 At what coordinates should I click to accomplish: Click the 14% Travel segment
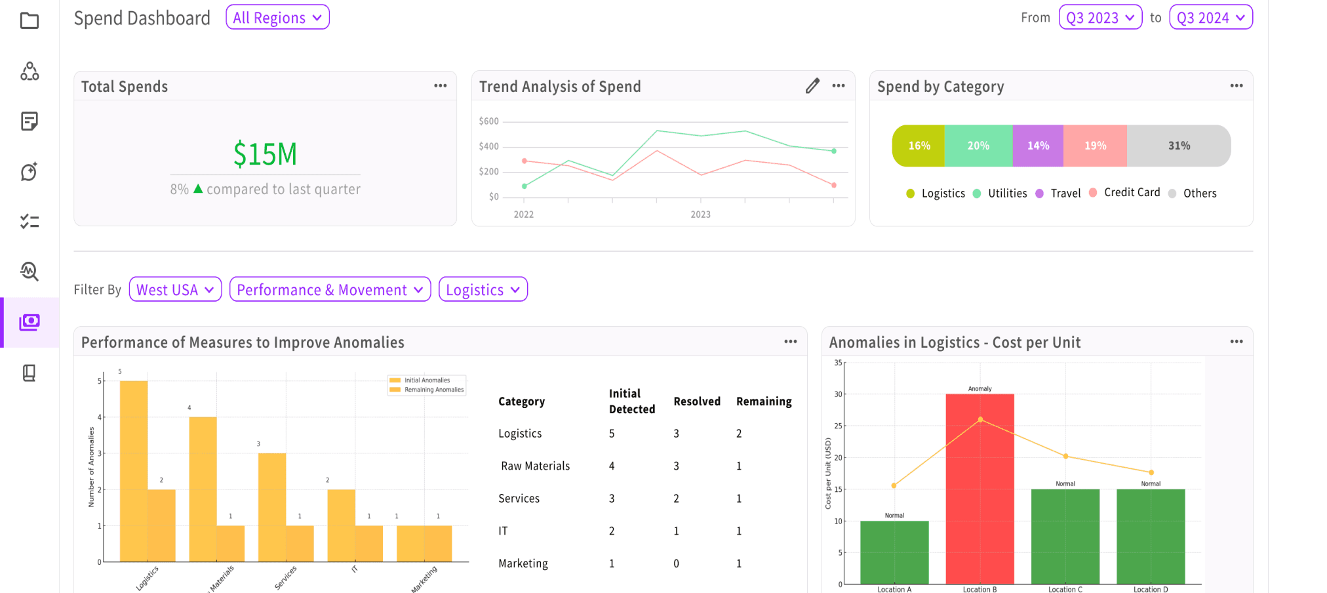(x=1038, y=146)
